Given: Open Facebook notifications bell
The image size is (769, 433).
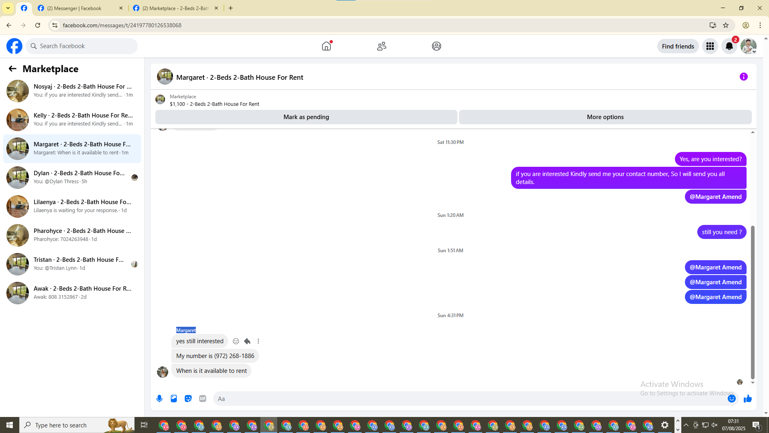Looking at the screenshot, I should click(729, 46).
